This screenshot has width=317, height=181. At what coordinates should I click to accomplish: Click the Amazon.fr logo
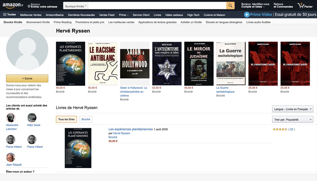click(x=13, y=6)
